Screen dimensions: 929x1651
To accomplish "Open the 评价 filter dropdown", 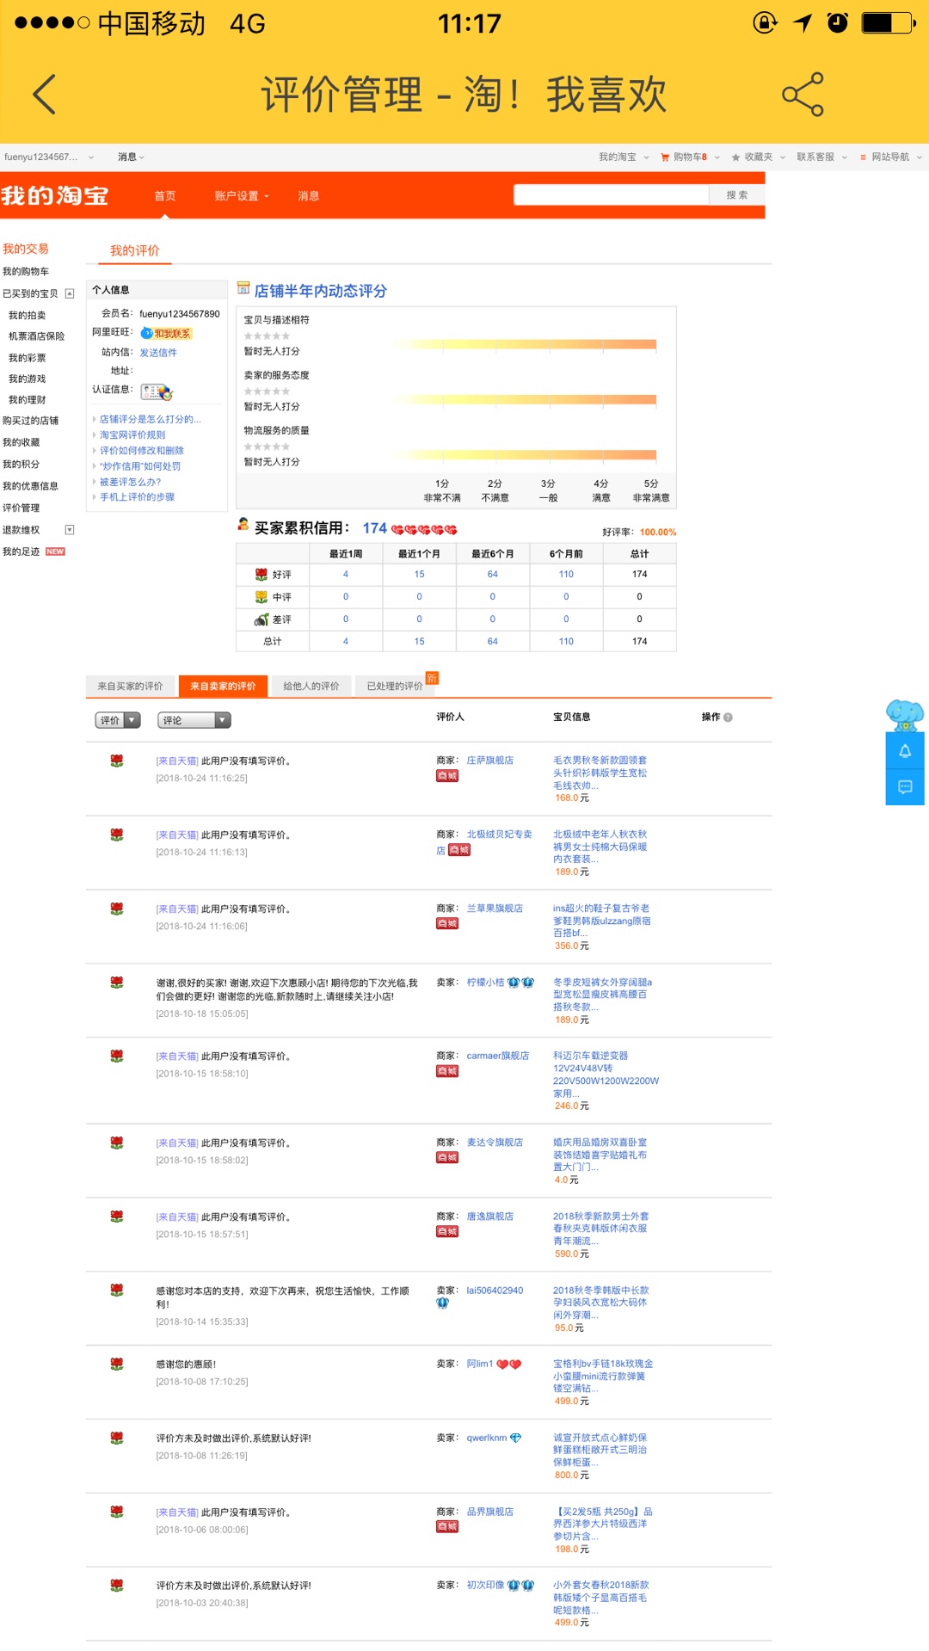I will pyautogui.click(x=118, y=720).
